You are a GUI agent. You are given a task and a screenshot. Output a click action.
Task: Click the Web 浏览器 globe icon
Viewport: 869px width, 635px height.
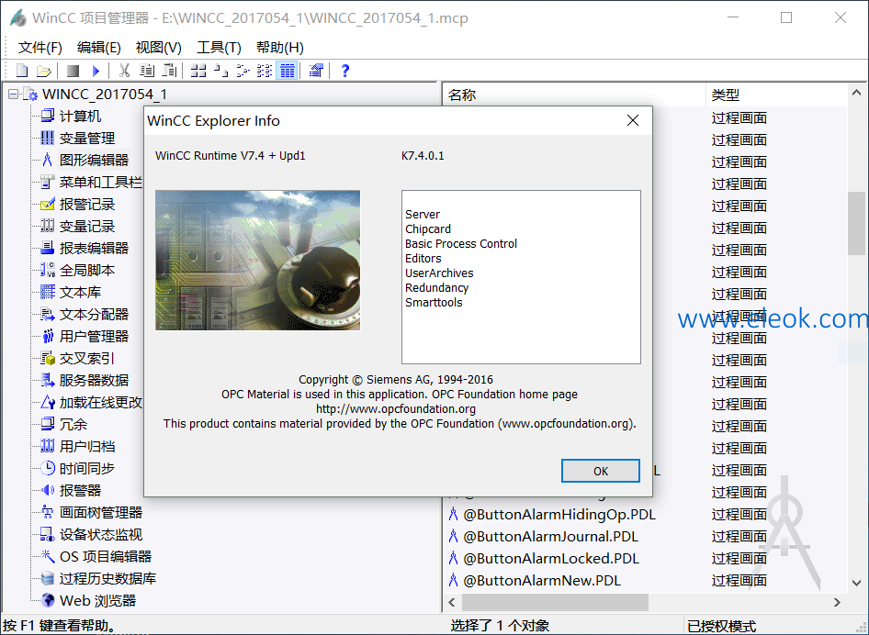click(x=48, y=601)
